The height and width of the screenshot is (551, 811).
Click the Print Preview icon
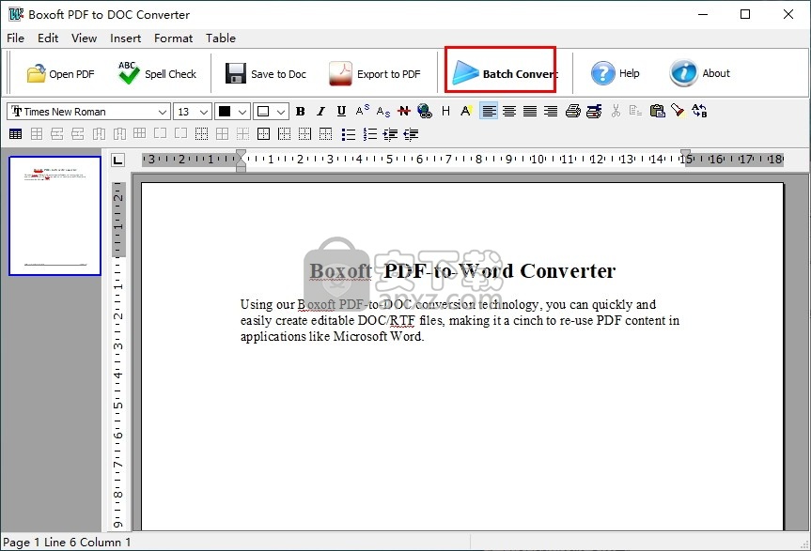coord(594,111)
